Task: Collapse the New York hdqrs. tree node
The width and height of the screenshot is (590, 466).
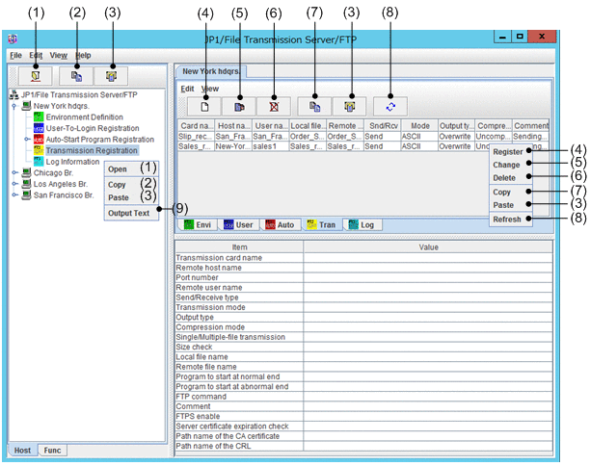Action: pos(14,106)
